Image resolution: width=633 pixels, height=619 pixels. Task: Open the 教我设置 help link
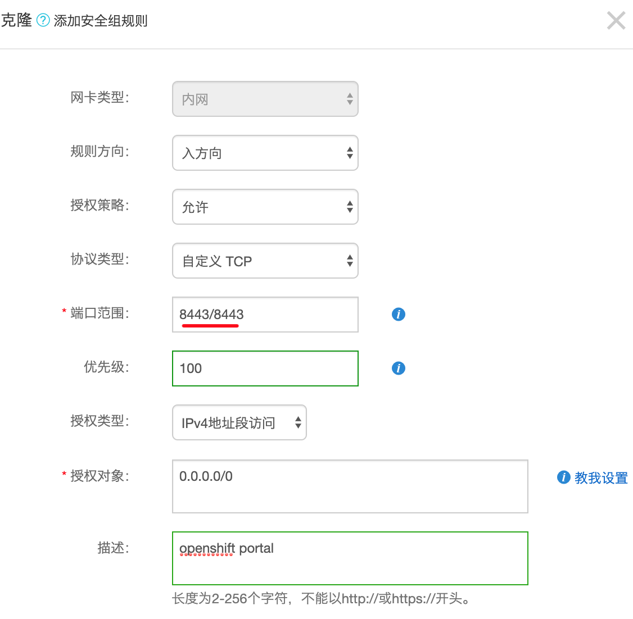pos(601,478)
